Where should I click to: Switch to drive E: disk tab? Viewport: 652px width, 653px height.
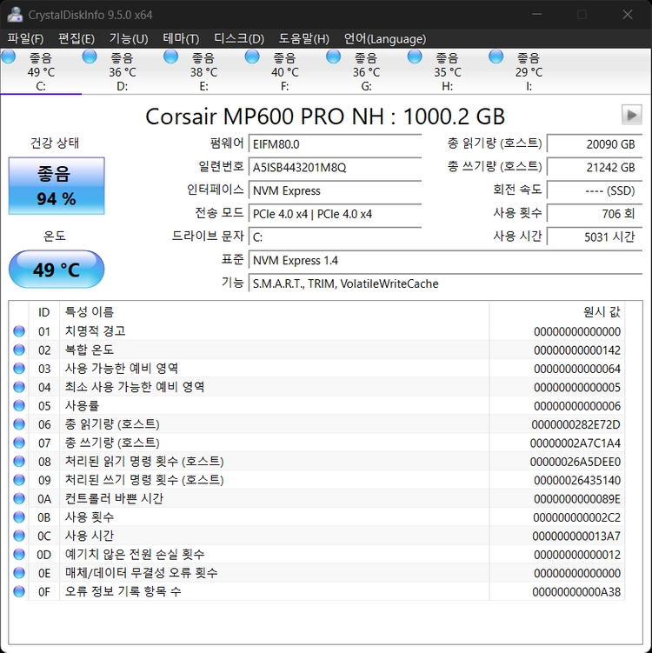tap(203, 71)
